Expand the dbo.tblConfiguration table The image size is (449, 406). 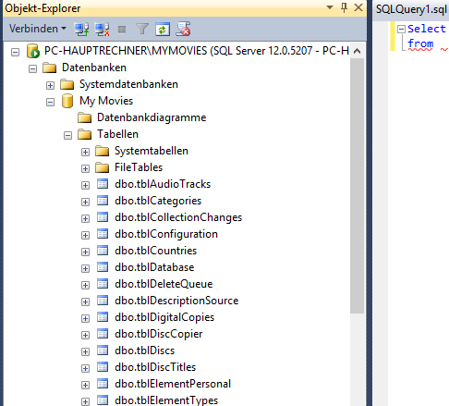[85, 235]
